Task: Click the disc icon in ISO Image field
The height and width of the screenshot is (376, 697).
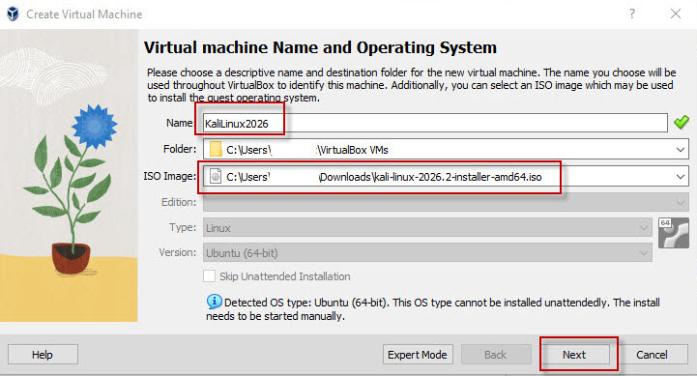Action: tap(216, 177)
